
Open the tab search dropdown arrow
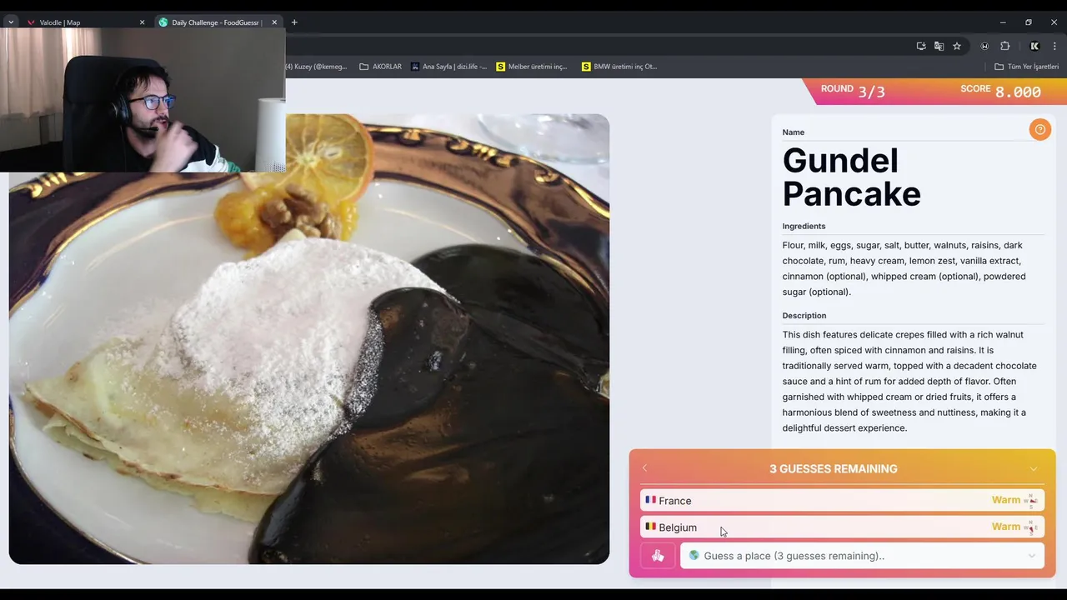point(11,22)
